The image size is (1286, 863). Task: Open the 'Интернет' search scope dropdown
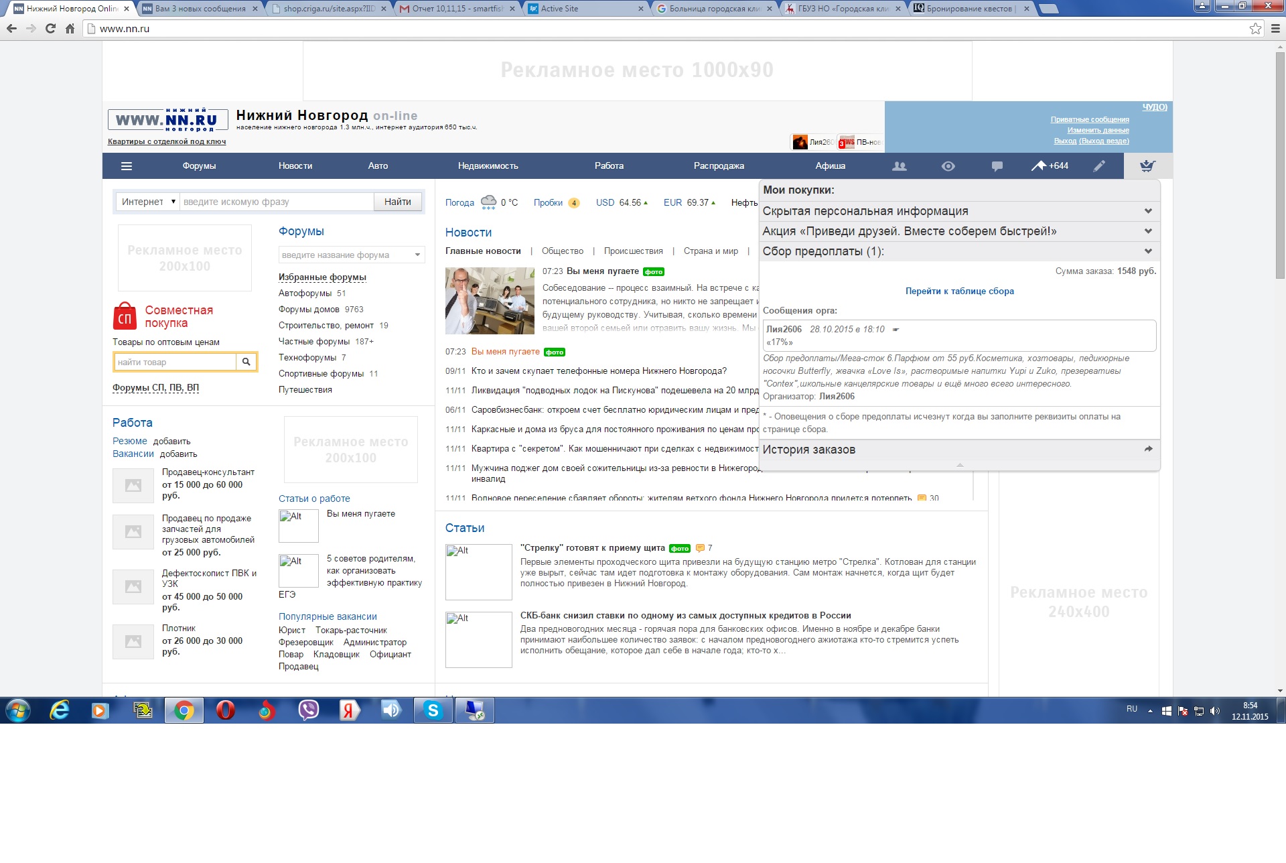tap(148, 202)
